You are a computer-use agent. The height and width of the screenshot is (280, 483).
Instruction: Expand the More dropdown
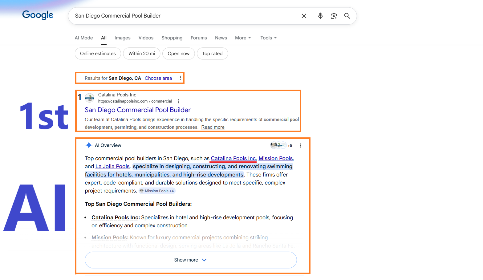click(x=243, y=38)
